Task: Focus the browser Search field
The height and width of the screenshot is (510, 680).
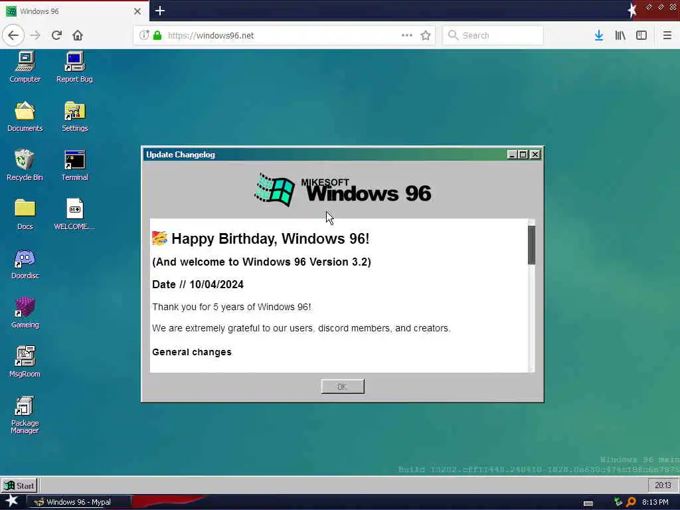Action: (493, 35)
